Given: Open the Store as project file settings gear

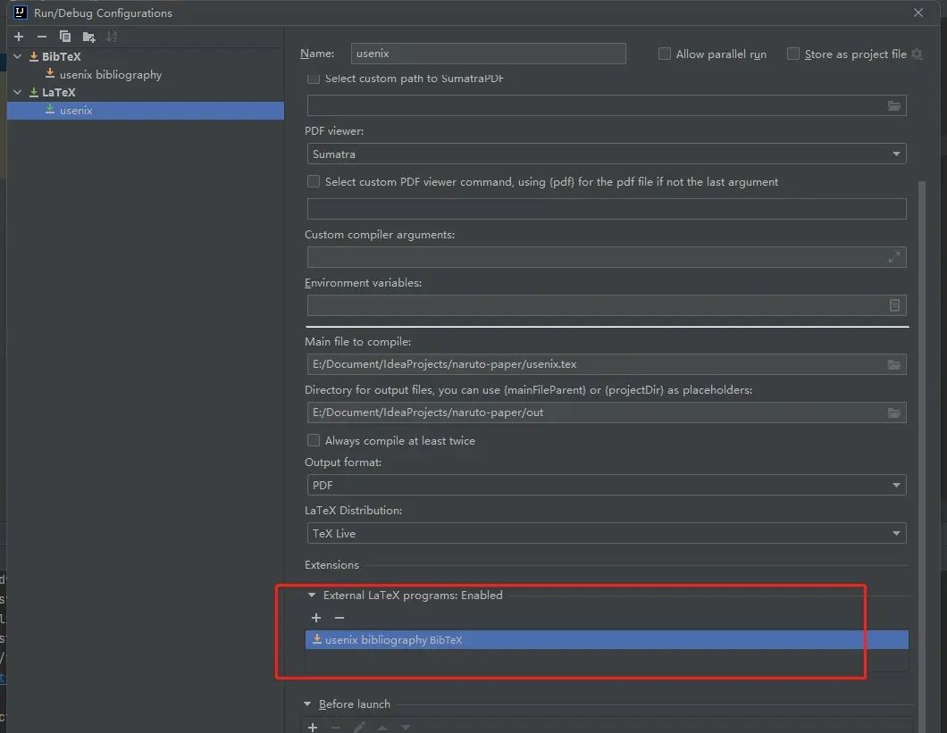Looking at the screenshot, I should (917, 54).
